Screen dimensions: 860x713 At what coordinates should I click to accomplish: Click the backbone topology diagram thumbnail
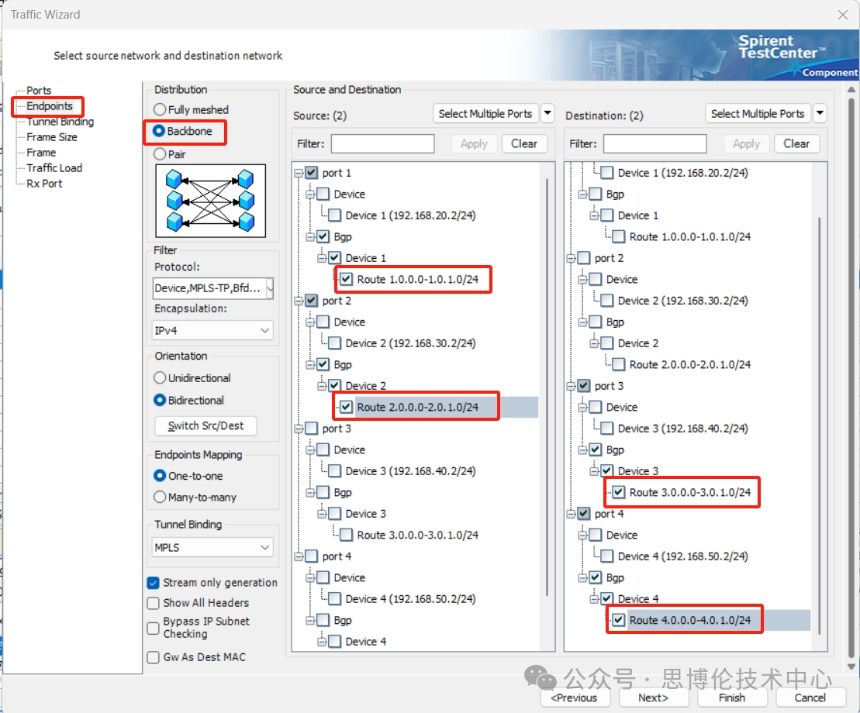tap(211, 201)
